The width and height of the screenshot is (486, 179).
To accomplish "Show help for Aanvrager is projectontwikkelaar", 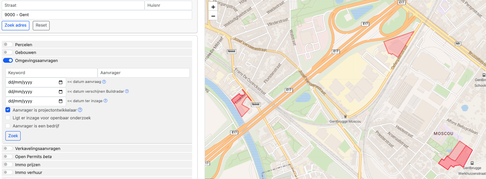I will coord(80,110).
